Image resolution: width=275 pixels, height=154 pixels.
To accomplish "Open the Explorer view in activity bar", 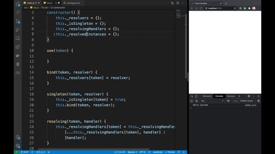I will pos(18,4).
